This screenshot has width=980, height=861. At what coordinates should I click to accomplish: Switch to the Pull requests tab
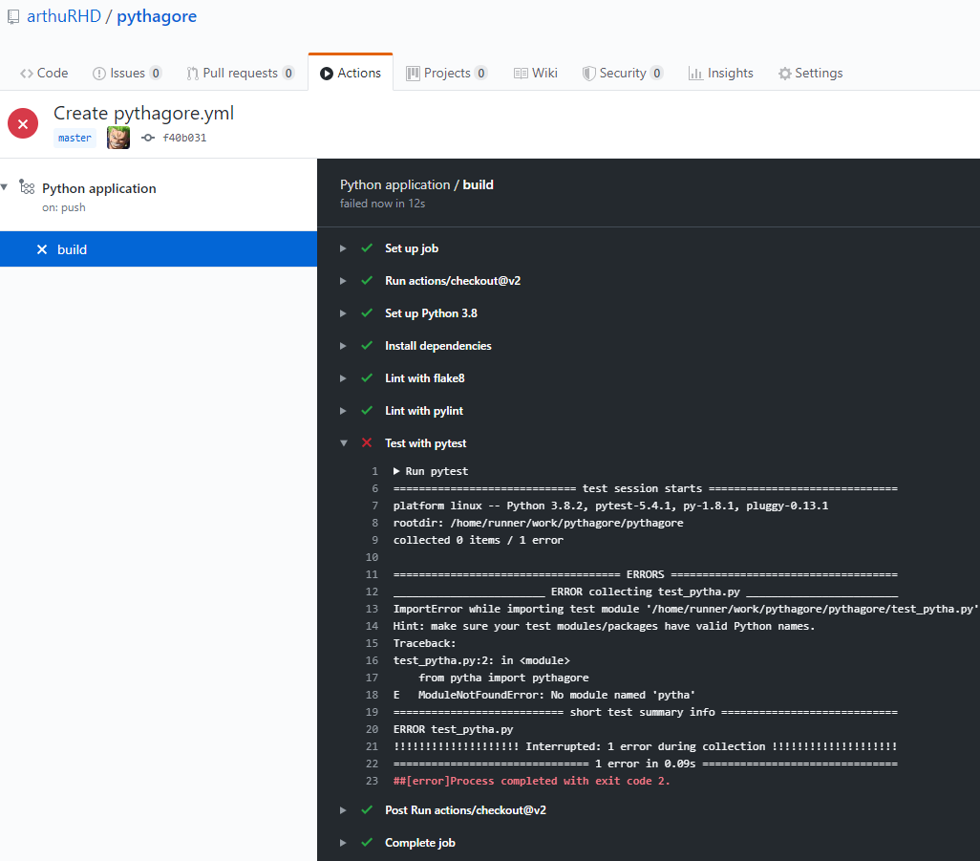(240, 74)
